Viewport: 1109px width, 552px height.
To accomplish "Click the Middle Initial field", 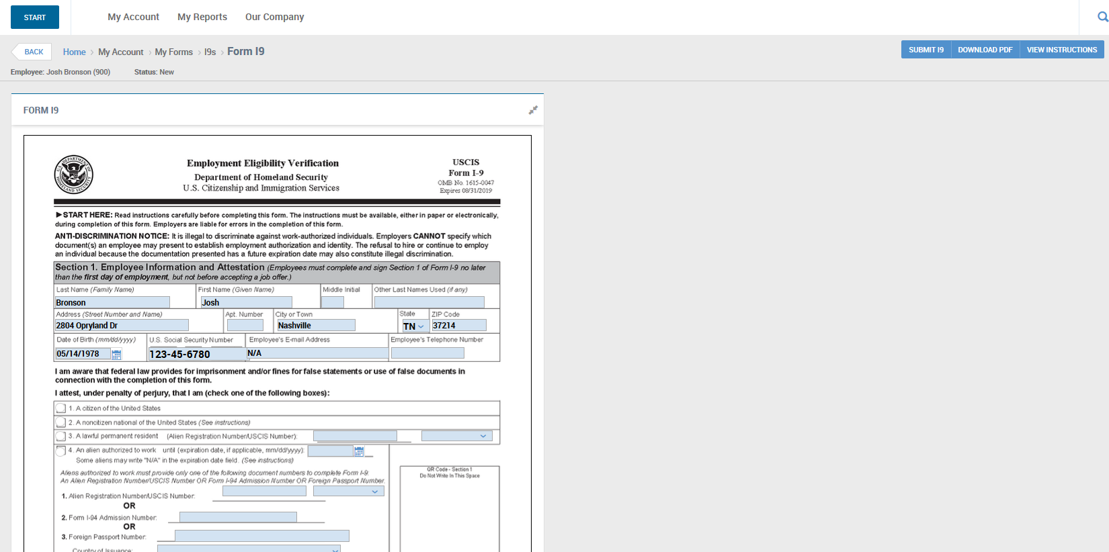I will click(333, 302).
